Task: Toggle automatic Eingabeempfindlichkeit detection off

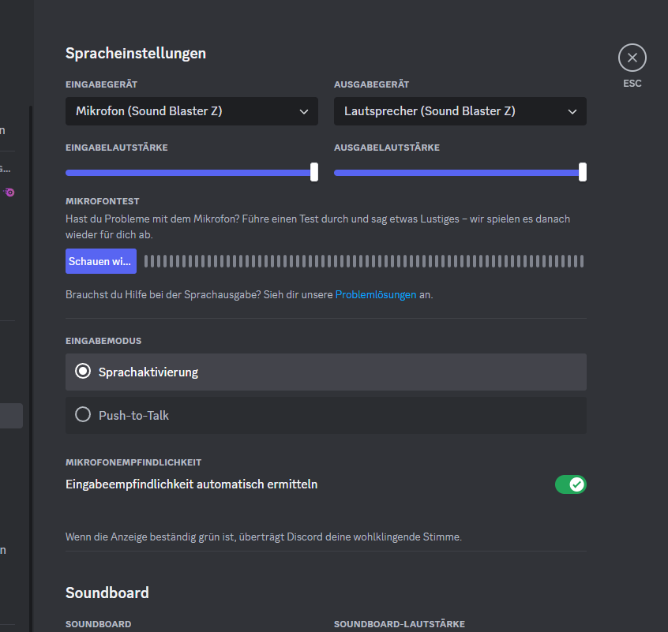Action: point(570,484)
